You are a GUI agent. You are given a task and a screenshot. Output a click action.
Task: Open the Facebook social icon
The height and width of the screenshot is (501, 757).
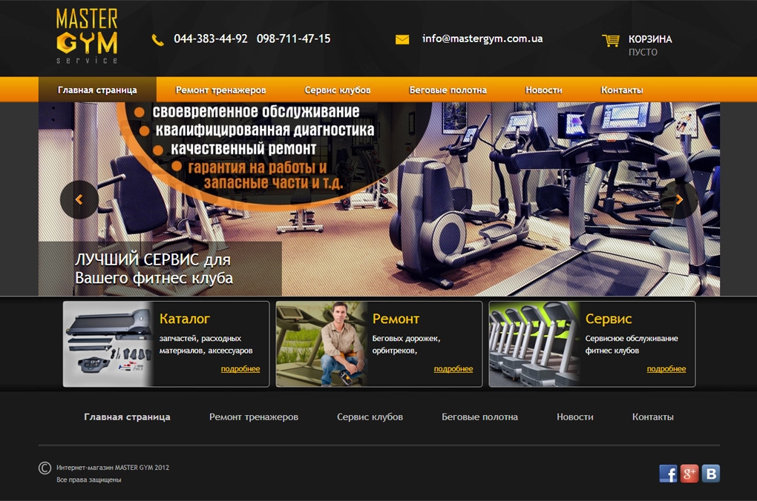tap(668, 474)
